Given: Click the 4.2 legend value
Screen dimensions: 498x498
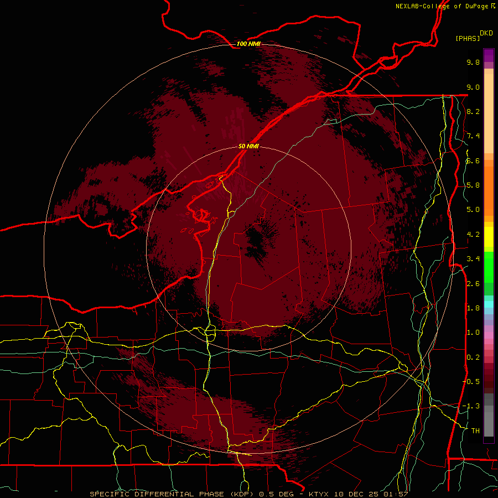Looking at the screenshot, I should point(473,235).
